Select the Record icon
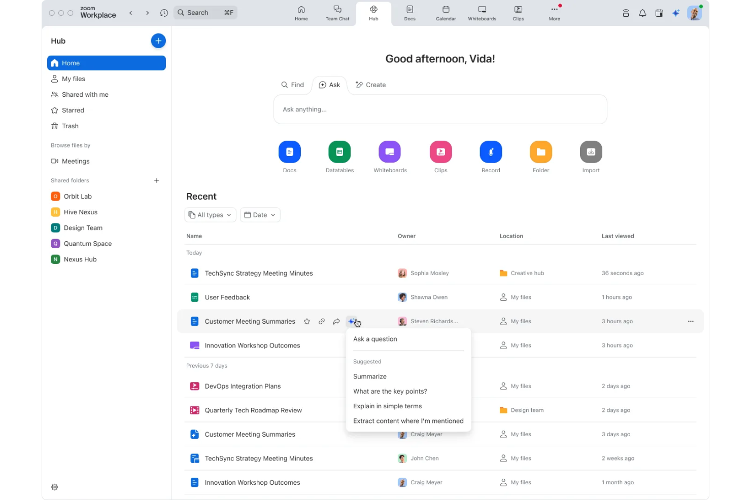Viewport: 751px width, 500px height. (490, 151)
